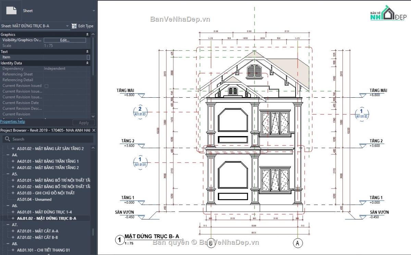Image resolution: width=411 pixels, height=255 pixels.
Task: Select sheet A5.01.02 - MẶT BẰNG BỐ TRÍ NỘI THẤT
Action: point(54,187)
